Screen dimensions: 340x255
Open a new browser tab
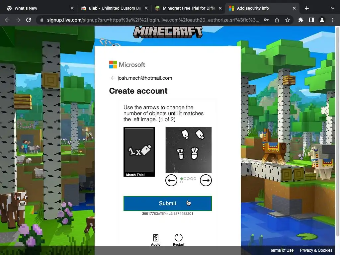point(306,8)
